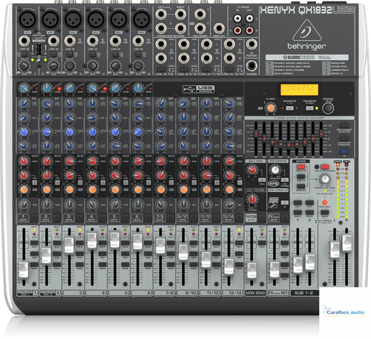Toggle the red USB/2-TR TO MAIN button

(x=324, y=167)
